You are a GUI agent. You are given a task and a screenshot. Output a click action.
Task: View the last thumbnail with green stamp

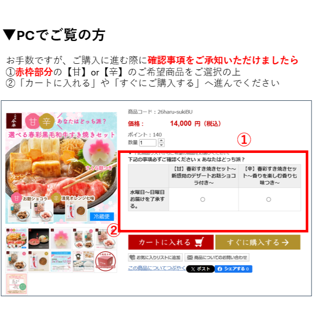(17, 284)
